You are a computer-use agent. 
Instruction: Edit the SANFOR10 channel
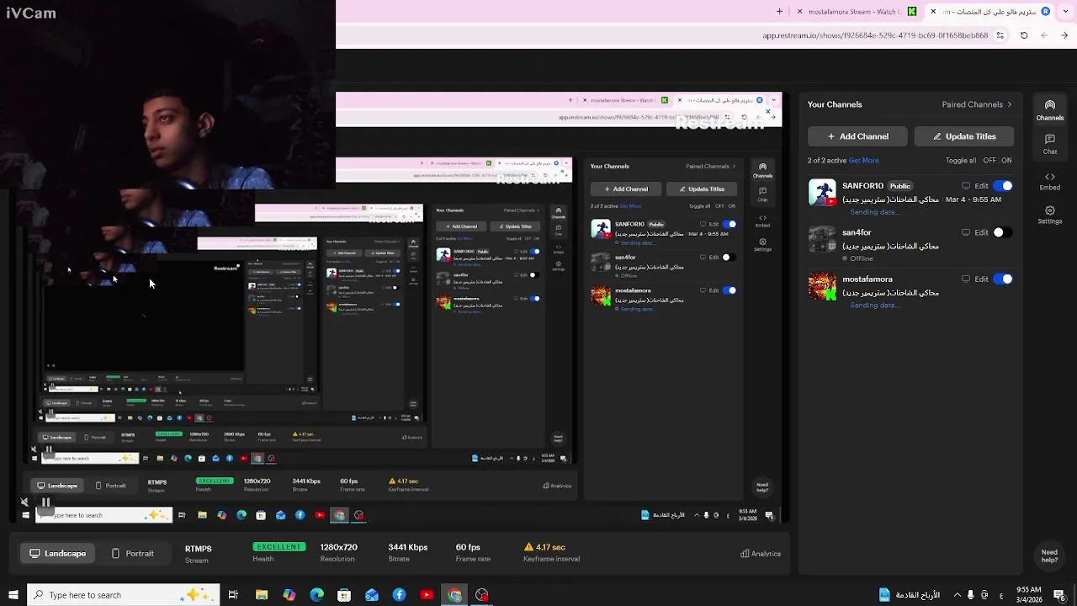tap(981, 186)
